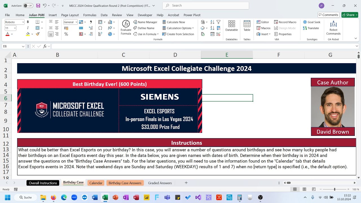Screen dimensions: 361x203
Task: Open font size 11 dropdown
Action: [x=14, y=28]
